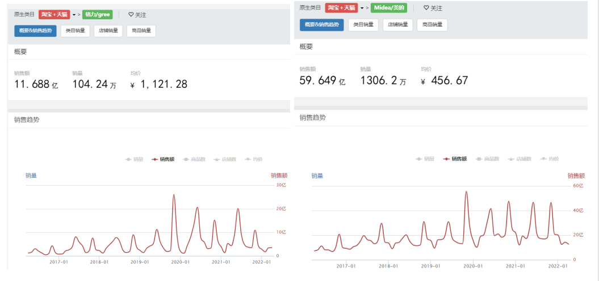Toggle 店铺数 legend series in Midea chart

[x=520, y=159]
